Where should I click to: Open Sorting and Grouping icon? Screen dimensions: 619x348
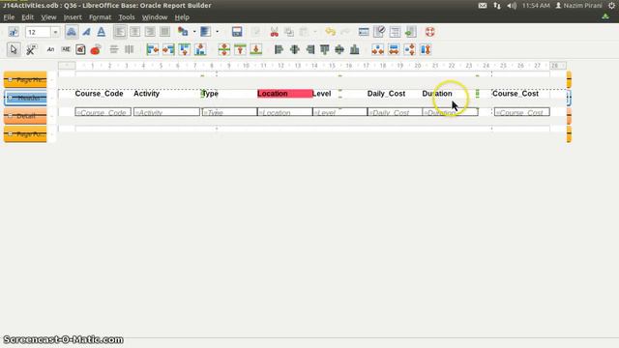coord(395,32)
